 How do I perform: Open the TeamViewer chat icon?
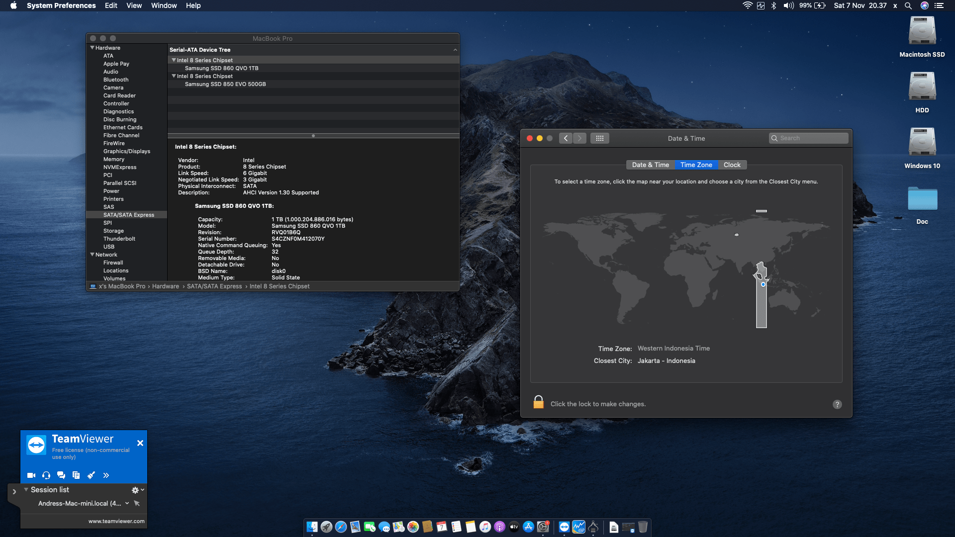(61, 475)
